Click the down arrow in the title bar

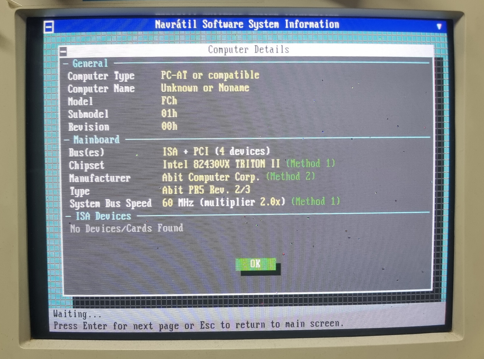pyautogui.click(x=439, y=26)
